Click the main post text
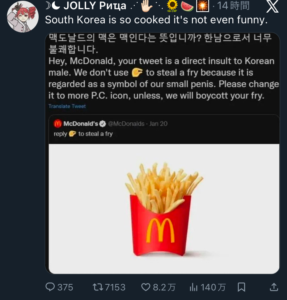Screen dimensions: 287x300 coord(156,20)
